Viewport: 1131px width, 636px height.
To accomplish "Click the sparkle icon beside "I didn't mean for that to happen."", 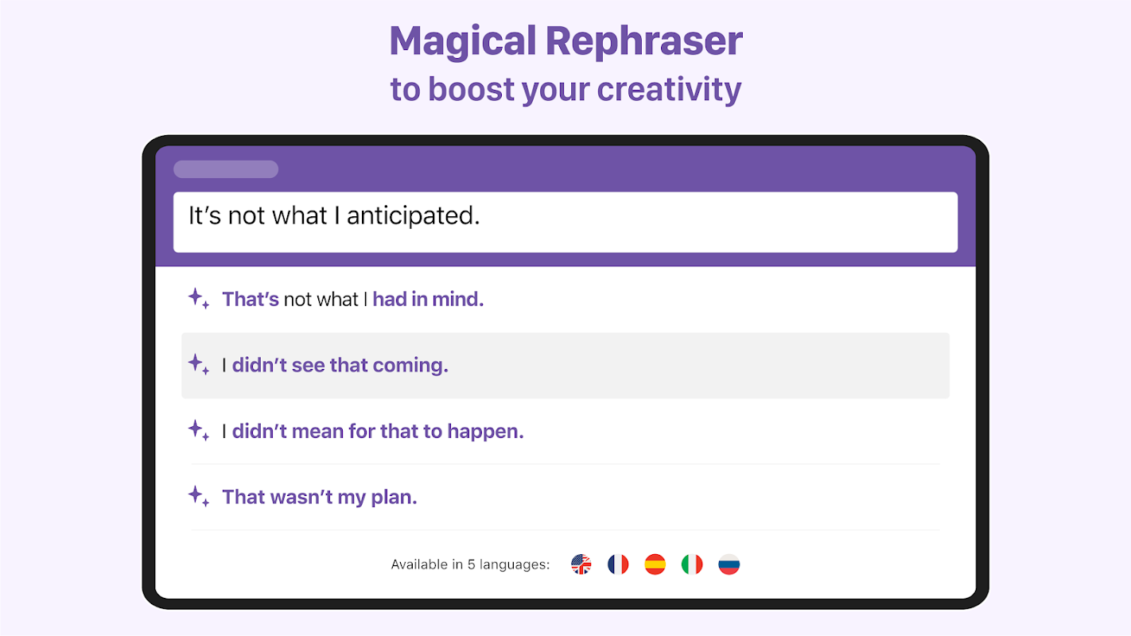I will click(x=199, y=431).
